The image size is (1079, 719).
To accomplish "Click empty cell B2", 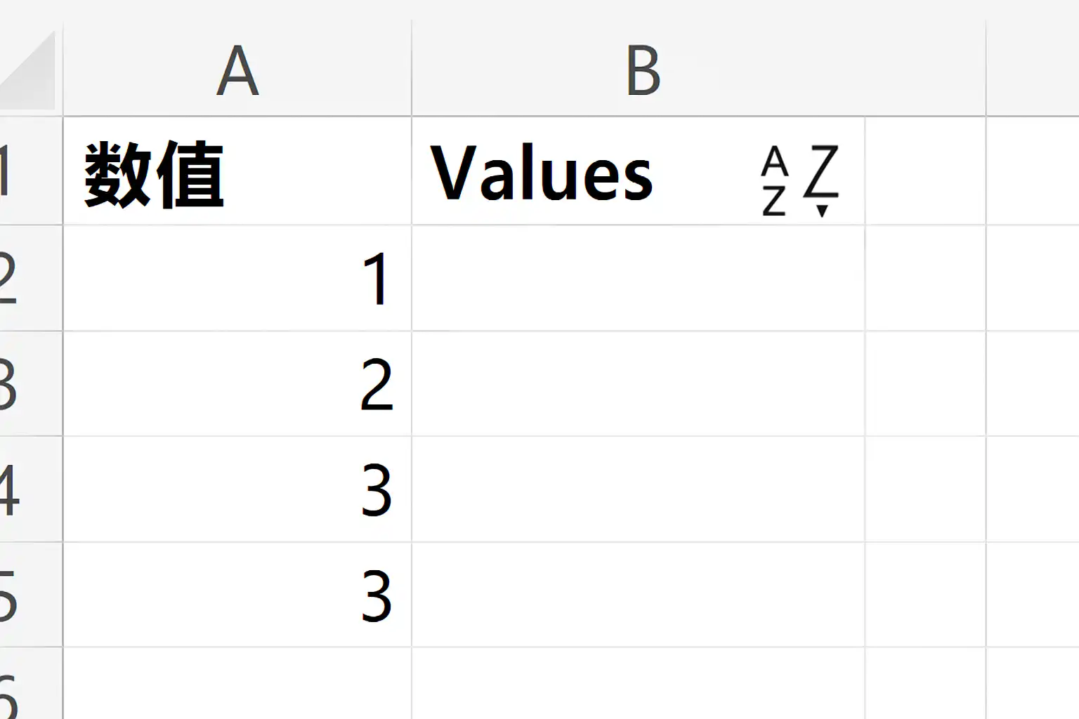I will point(638,278).
